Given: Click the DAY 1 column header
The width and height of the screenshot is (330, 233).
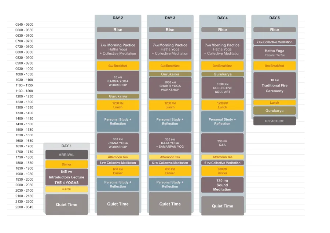Looking at the screenshot, I should pyautogui.click(x=66, y=146).
